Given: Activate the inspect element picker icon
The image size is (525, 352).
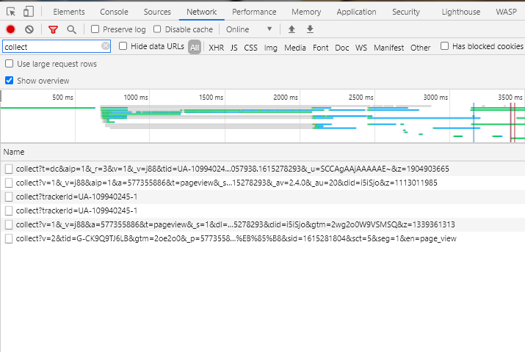Looking at the screenshot, I should (11, 12).
